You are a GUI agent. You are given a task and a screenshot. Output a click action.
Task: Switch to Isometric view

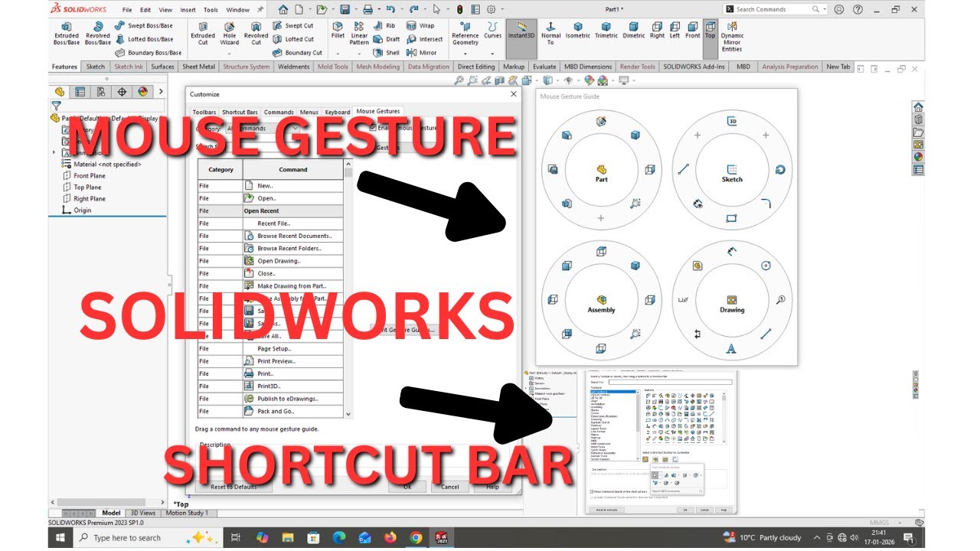click(x=578, y=31)
